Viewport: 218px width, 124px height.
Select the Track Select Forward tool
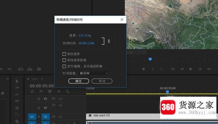click(x=17, y=88)
